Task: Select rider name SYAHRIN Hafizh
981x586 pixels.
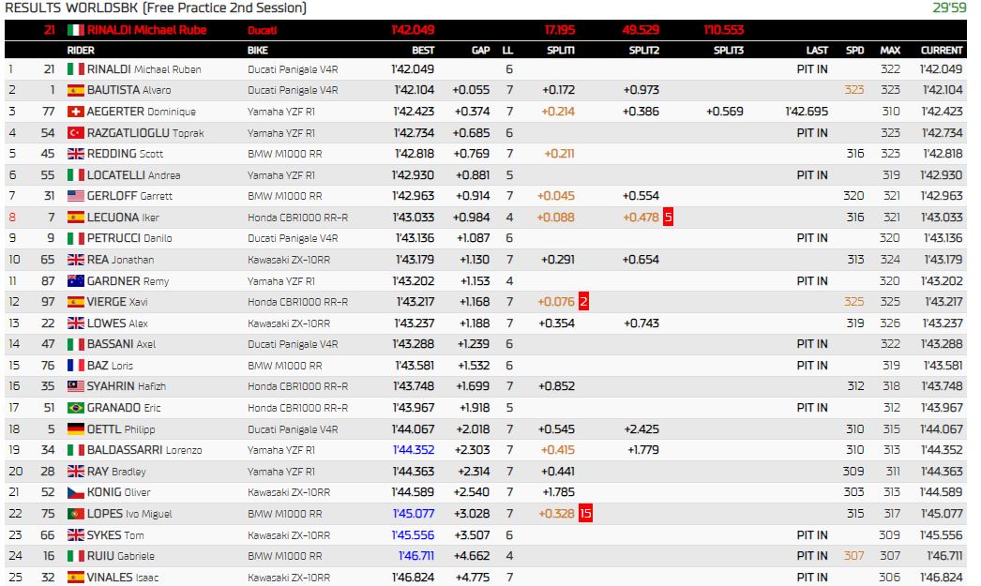Action: click(x=127, y=386)
